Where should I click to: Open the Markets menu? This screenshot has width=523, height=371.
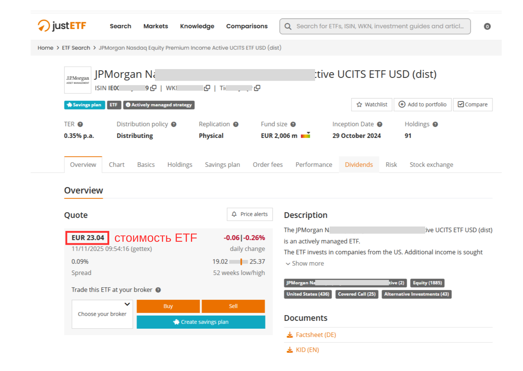click(156, 26)
